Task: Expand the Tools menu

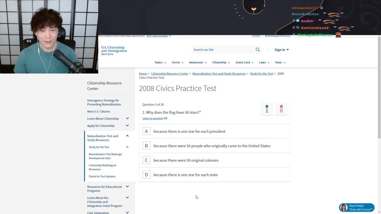Action: coord(280,62)
